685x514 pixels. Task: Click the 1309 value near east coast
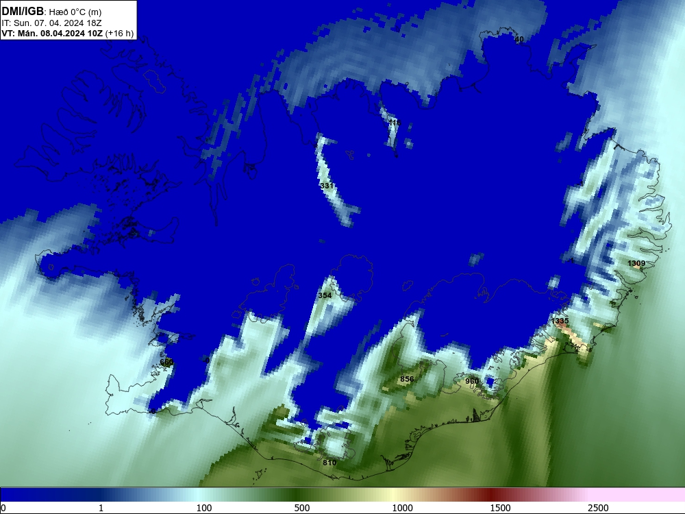pyautogui.click(x=636, y=263)
